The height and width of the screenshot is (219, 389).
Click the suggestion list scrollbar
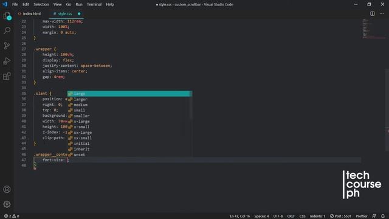click(x=191, y=105)
